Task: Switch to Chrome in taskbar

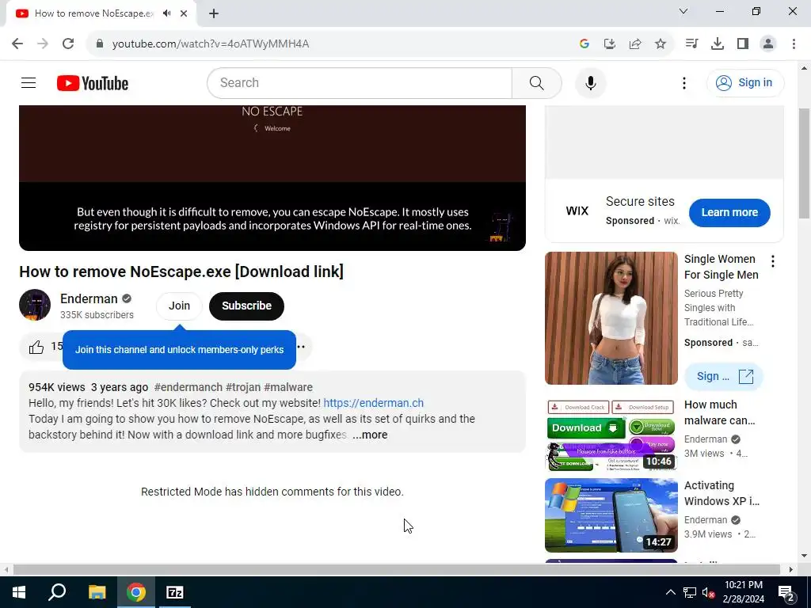Action: click(136, 592)
